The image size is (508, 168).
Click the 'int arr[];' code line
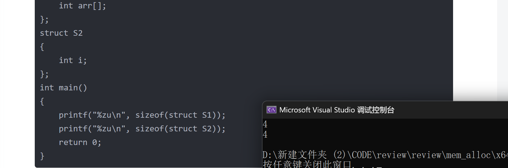[x=82, y=6]
